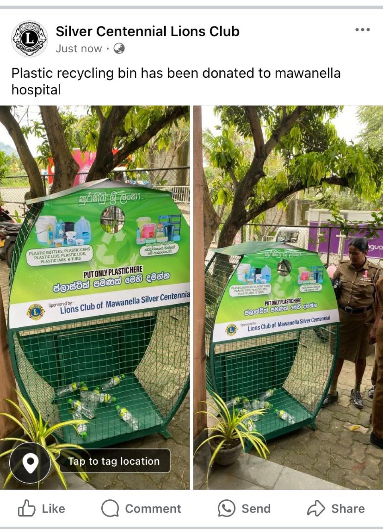This screenshot has height=529, width=383.
Task: Click Lions logo on left photo banner
Action: point(36,312)
